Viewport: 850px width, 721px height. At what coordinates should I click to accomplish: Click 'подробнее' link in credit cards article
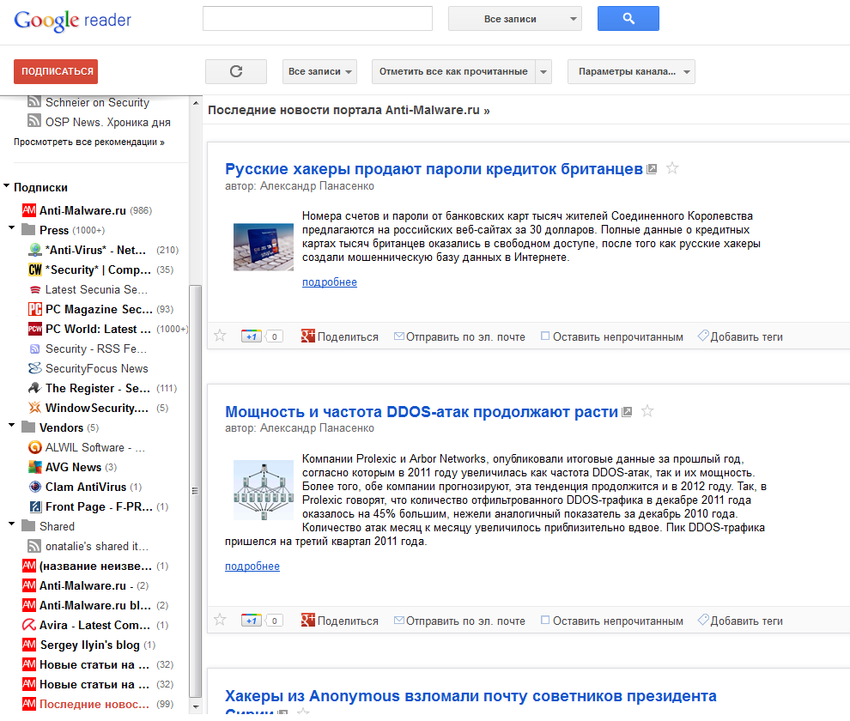point(330,282)
